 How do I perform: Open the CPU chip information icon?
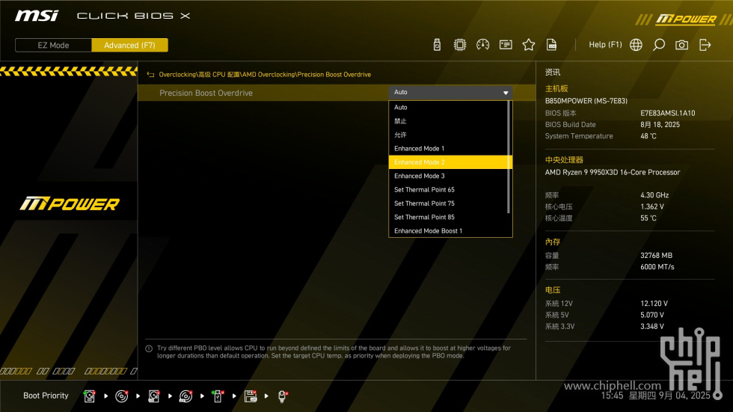(x=459, y=45)
